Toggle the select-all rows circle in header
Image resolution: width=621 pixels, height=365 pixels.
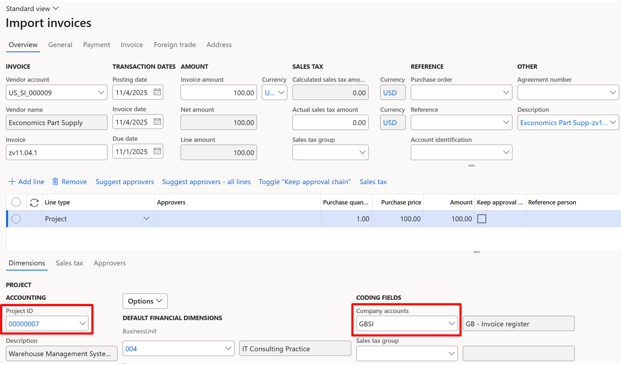(x=16, y=202)
